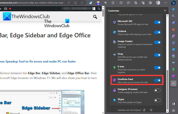
Task: Enable the Designer (Preview) toggle
Action: [x=157, y=90]
